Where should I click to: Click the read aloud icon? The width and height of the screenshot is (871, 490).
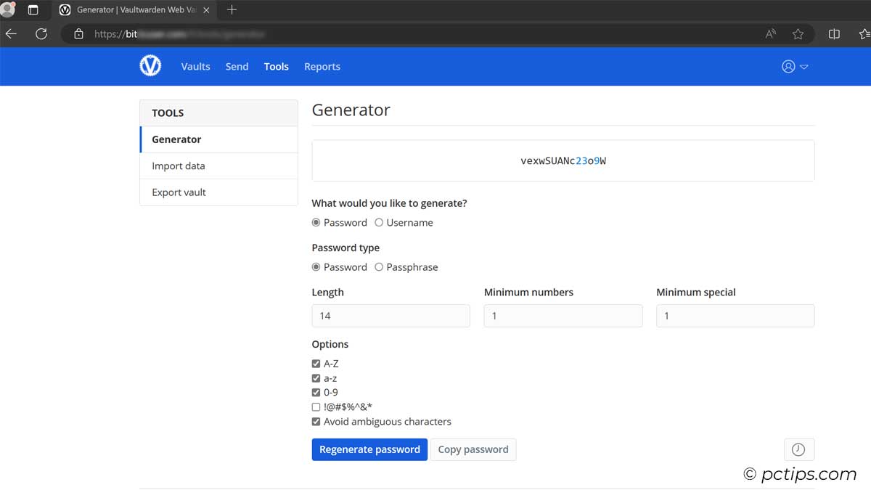pos(771,34)
